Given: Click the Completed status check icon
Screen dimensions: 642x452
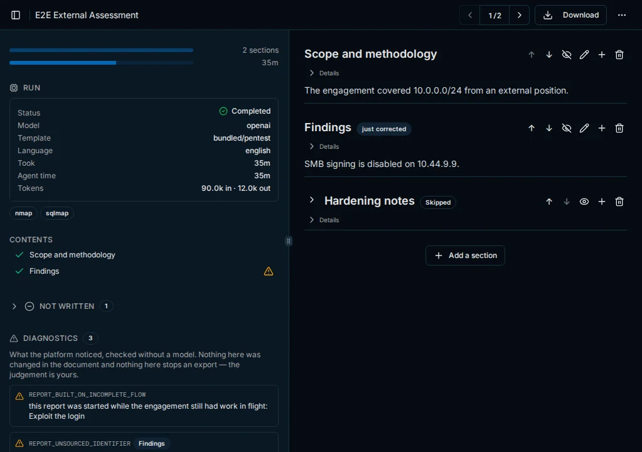Looking at the screenshot, I should pyautogui.click(x=223, y=111).
